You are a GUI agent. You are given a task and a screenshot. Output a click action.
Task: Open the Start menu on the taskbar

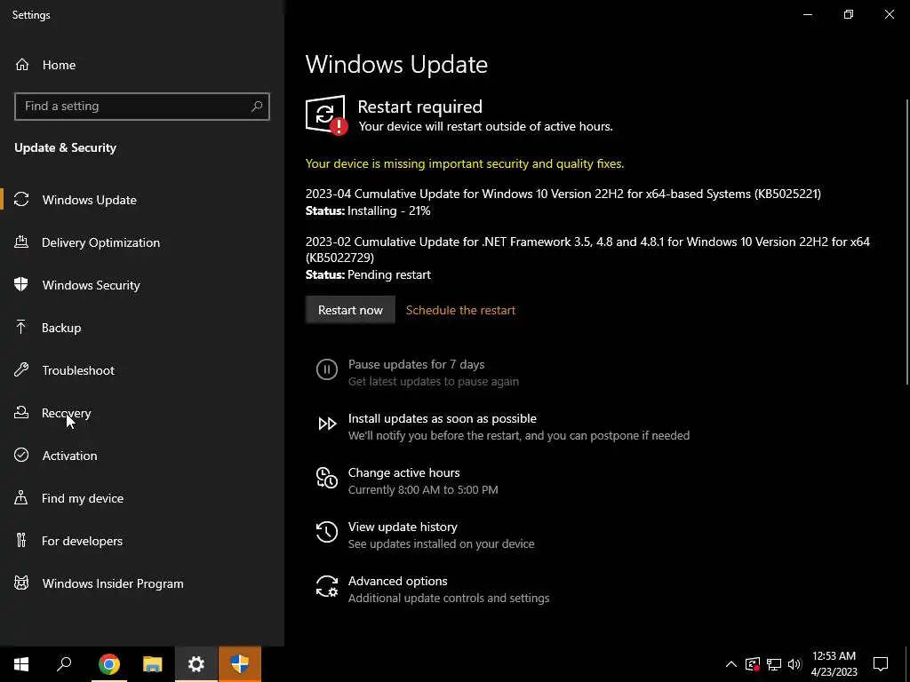click(21, 664)
